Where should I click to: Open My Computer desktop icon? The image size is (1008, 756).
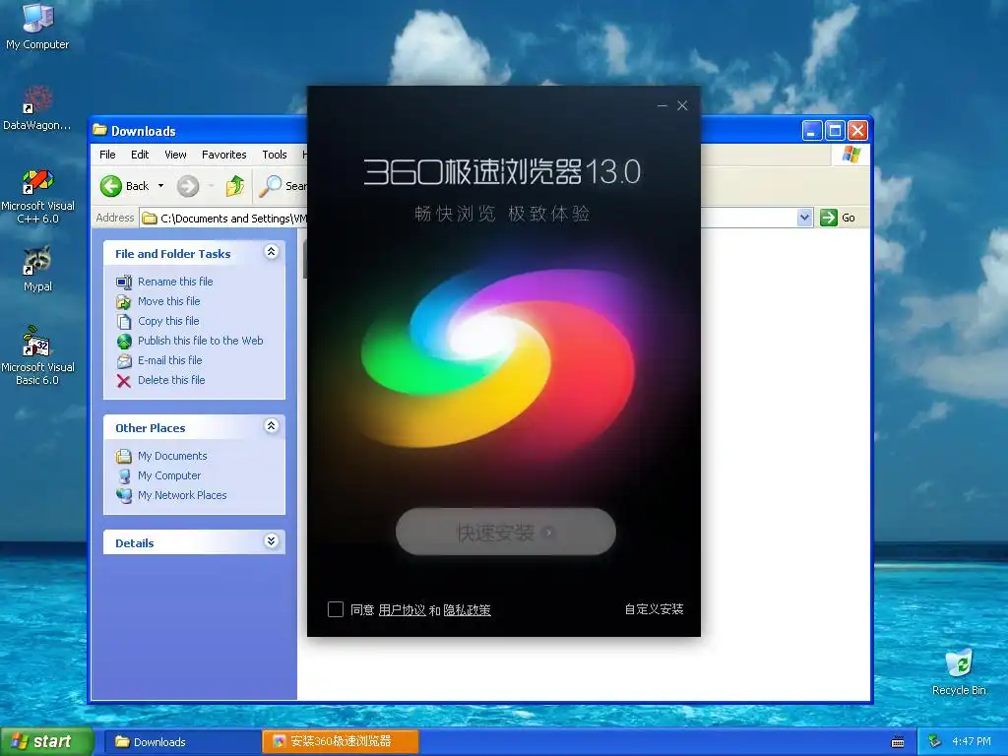coord(37,26)
